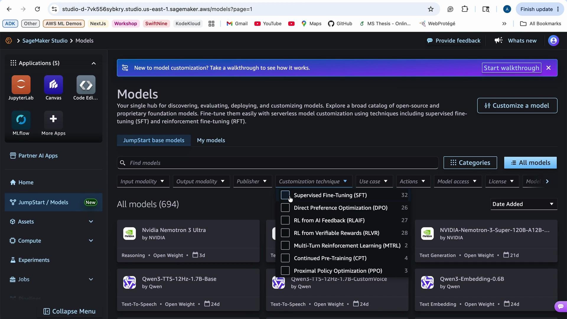The height and width of the screenshot is (319, 567).
Task: Check Direct Preference Optimization (DPO) filter
Action: point(285,208)
